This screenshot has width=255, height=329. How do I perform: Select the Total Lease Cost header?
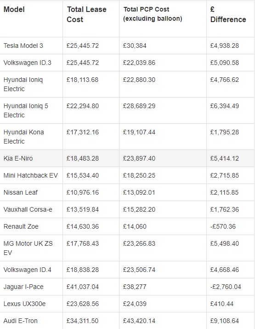[x=86, y=14]
